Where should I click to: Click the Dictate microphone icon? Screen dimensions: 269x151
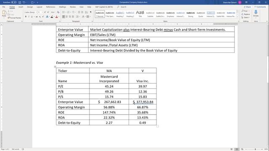[x=256, y=12]
